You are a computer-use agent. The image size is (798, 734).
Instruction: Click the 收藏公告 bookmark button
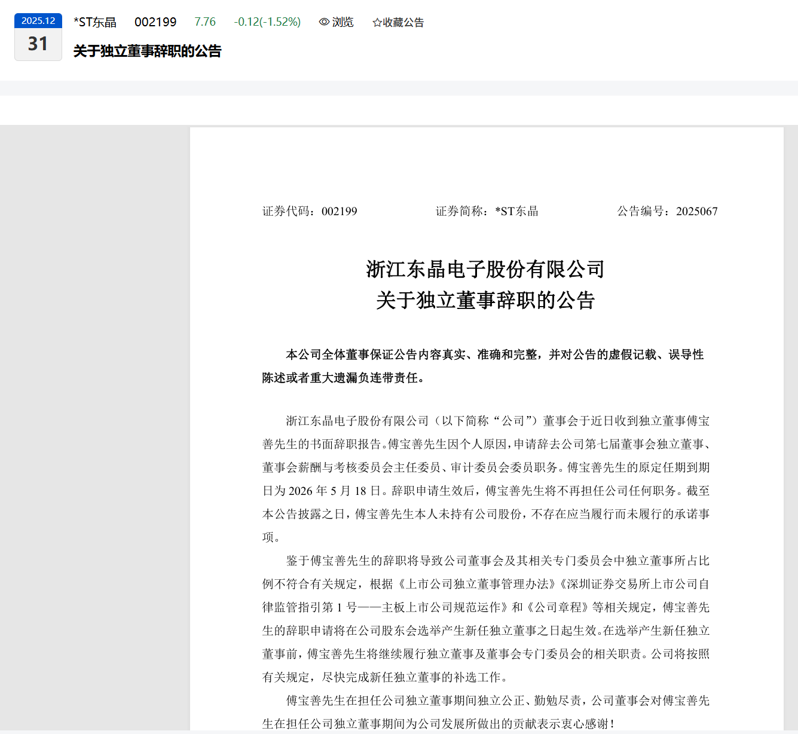point(398,23)
